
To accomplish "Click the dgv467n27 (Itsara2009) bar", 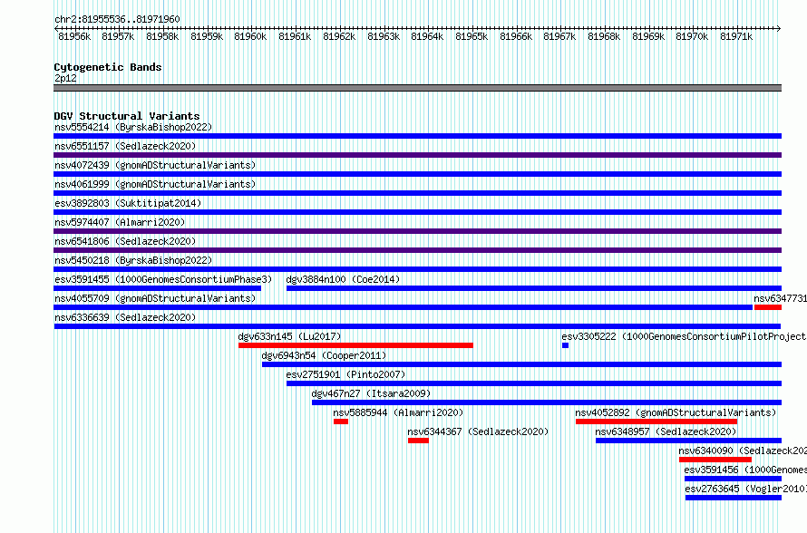I will tap(547, 402).
